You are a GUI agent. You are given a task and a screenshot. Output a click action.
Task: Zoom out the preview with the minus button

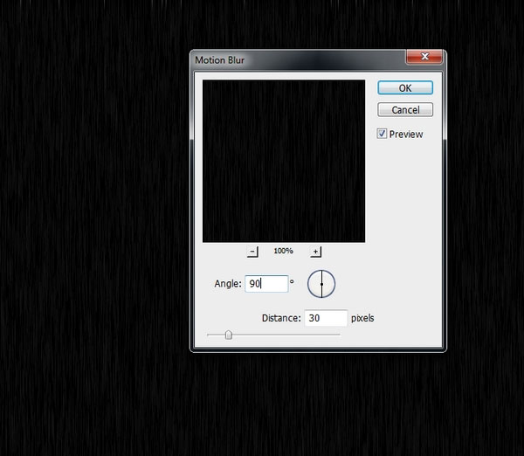click(x=253, y=252)
